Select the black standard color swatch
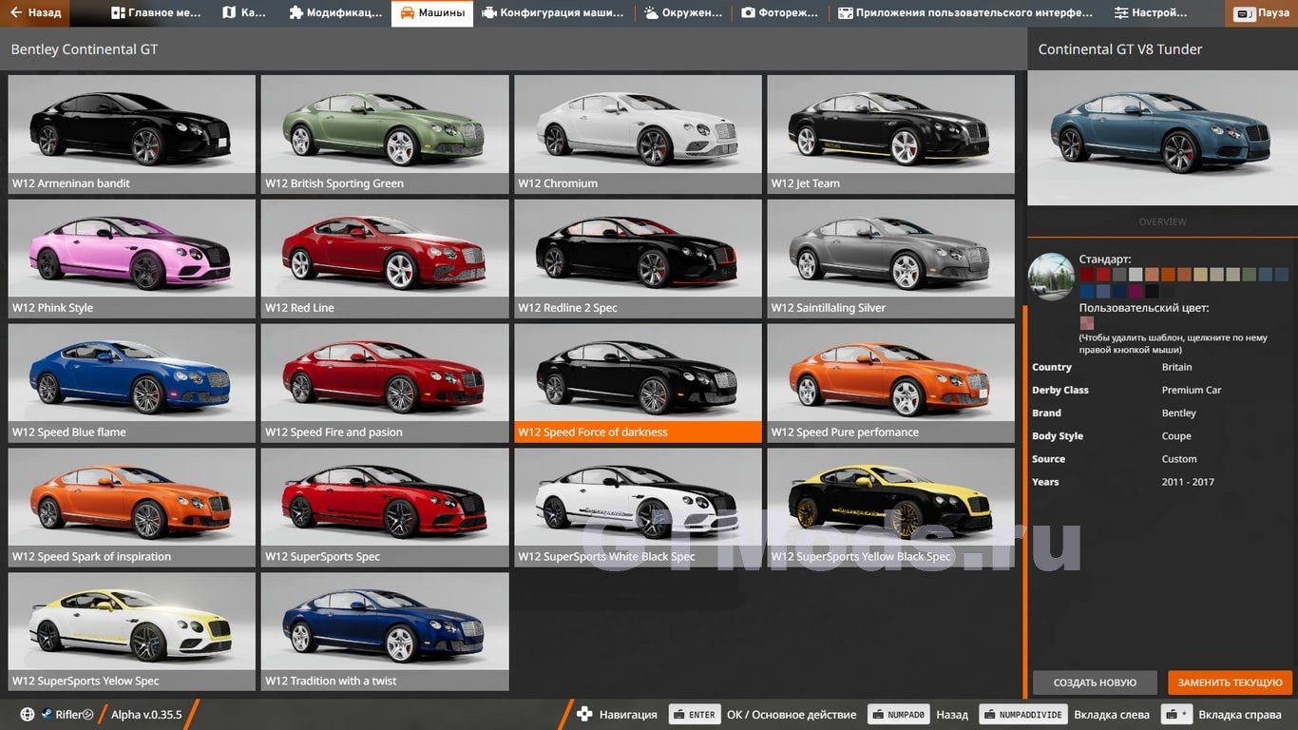Viewport: 1298px width, 730px height. (x=1152, y=291)
